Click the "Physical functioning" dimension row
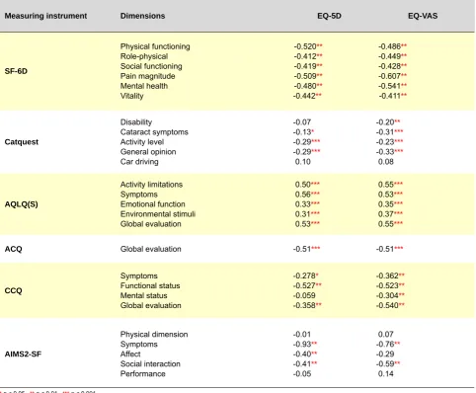This screenshot has width=476, height=393. tap(155, 46)
